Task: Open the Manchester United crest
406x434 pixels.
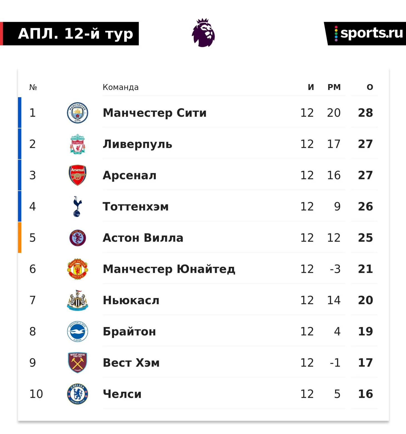Action: (x=78, y=269)
